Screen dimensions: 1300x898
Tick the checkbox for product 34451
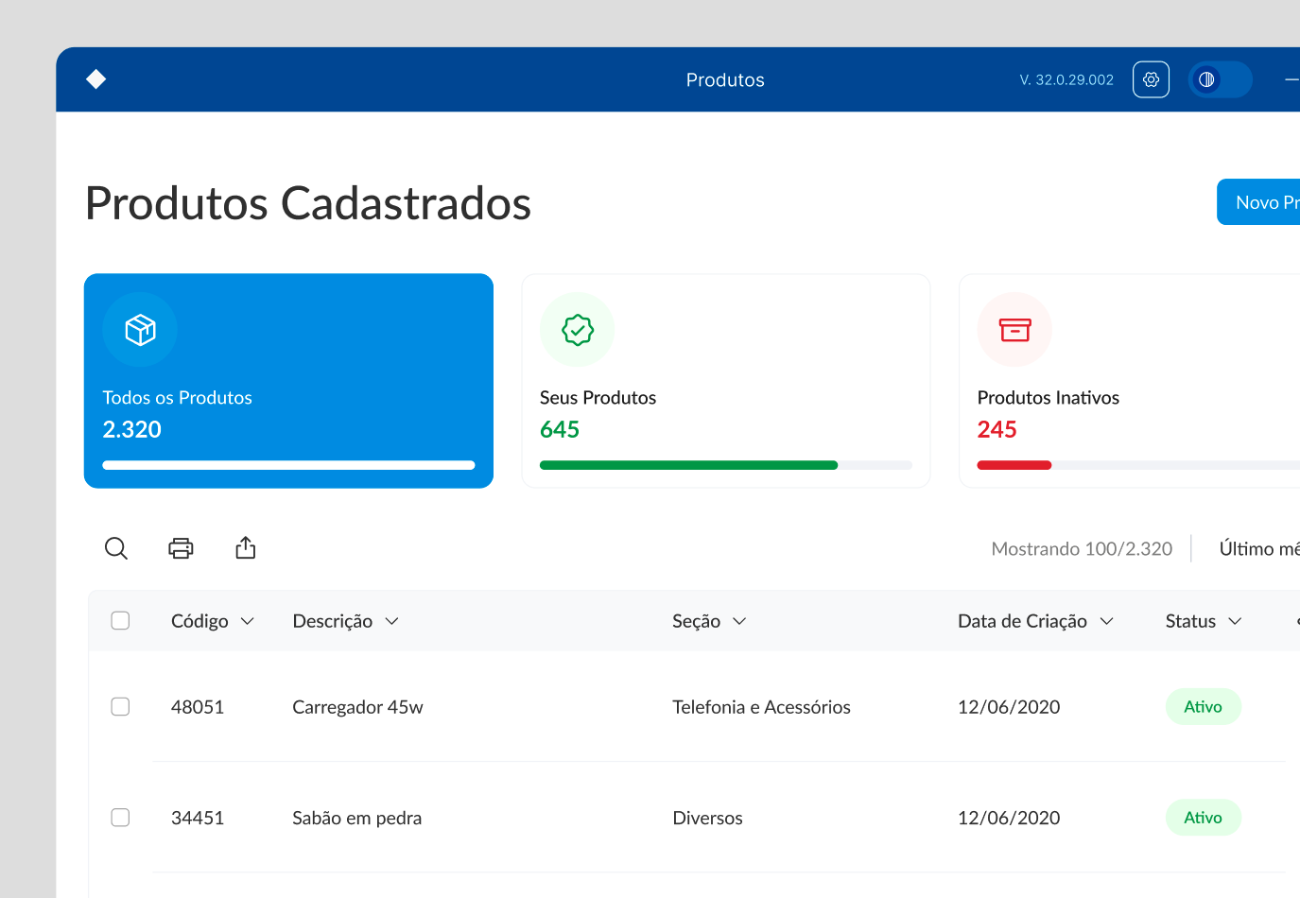coord(120,818)
